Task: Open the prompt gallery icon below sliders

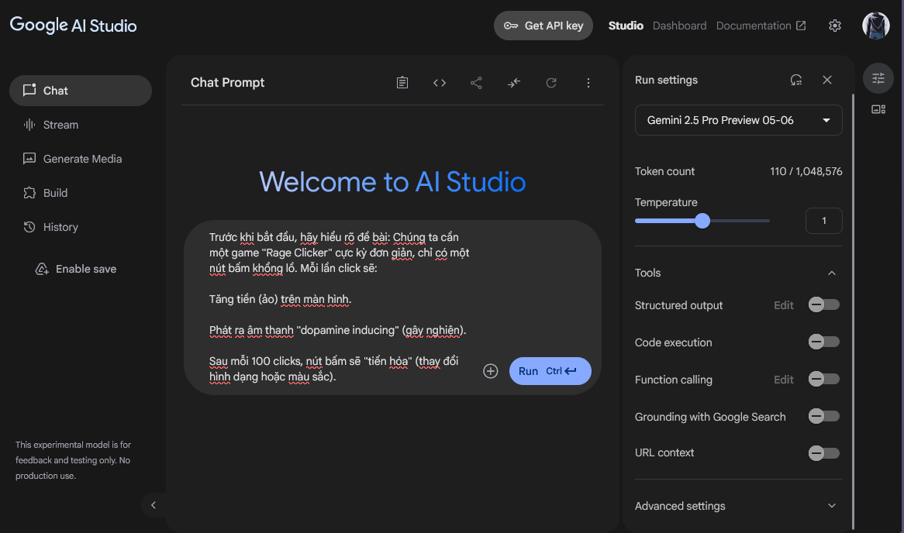Action: pos(878,109)
